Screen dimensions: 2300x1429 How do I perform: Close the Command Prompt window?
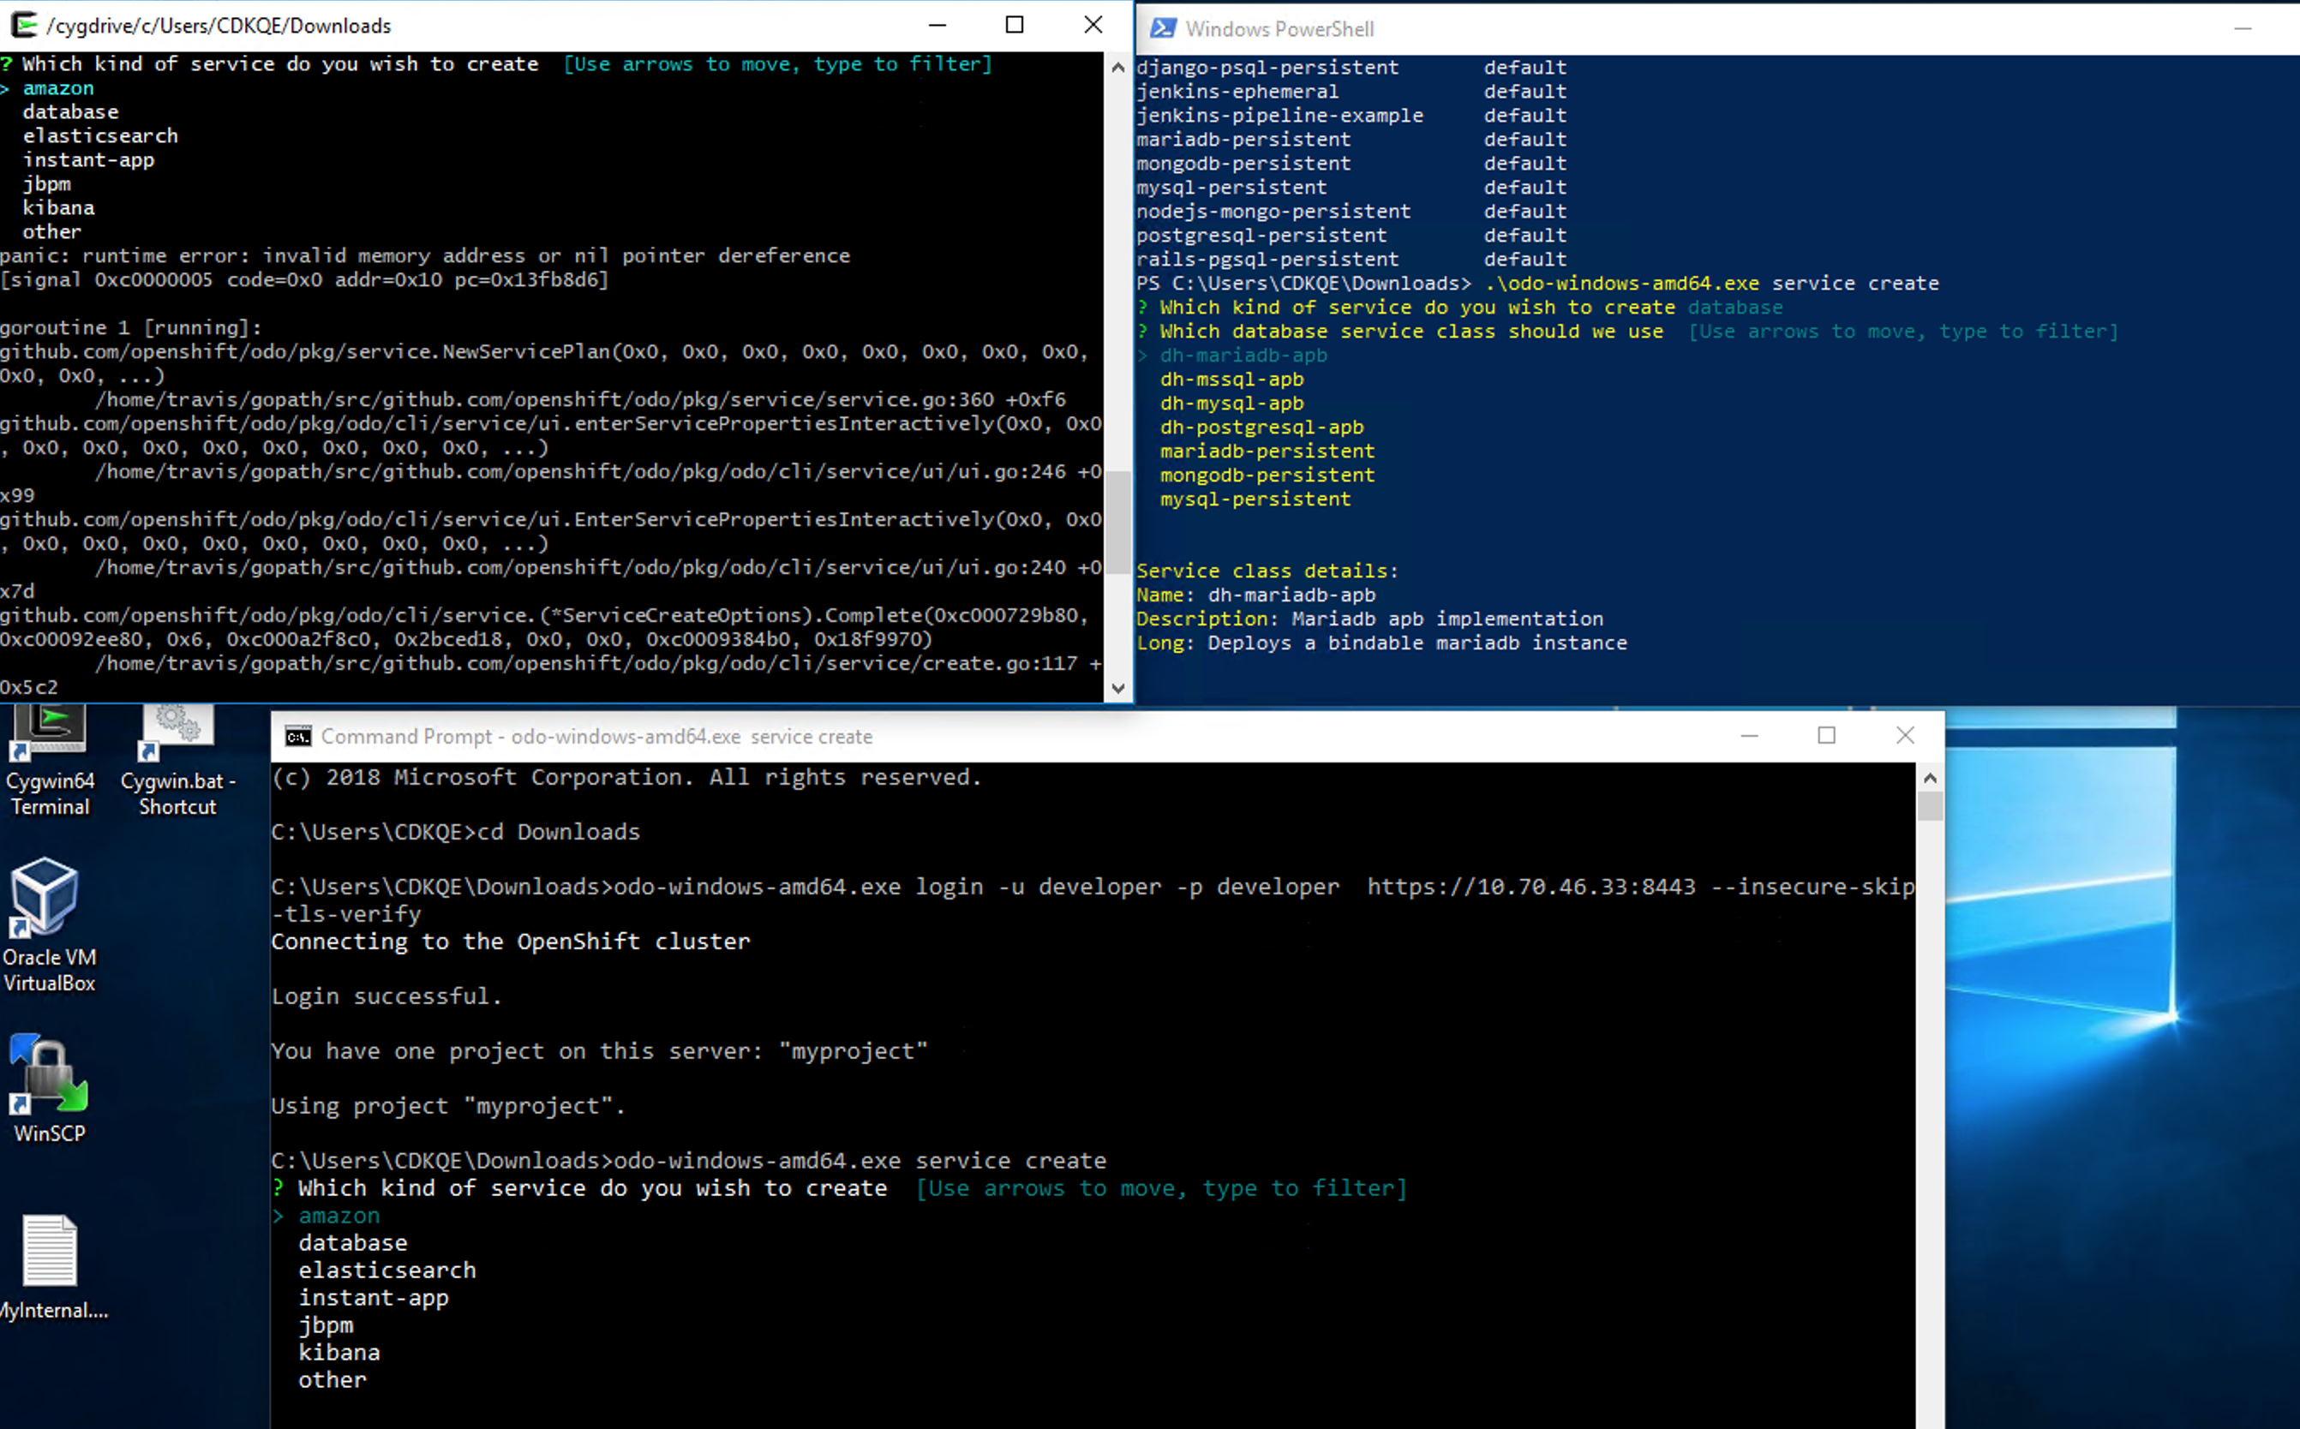[x=1905, y=735]
